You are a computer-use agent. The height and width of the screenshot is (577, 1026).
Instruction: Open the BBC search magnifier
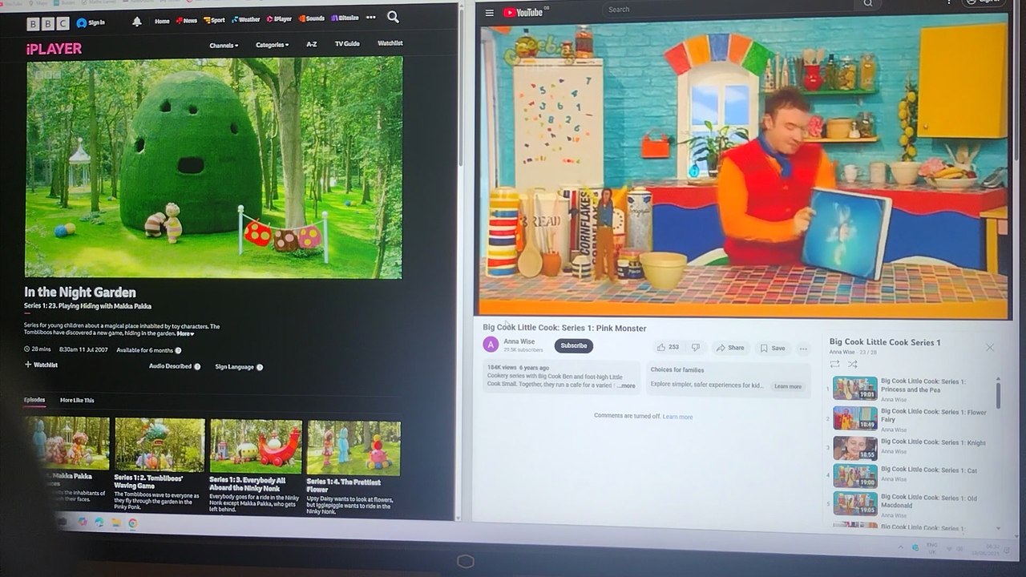point(393,17)
